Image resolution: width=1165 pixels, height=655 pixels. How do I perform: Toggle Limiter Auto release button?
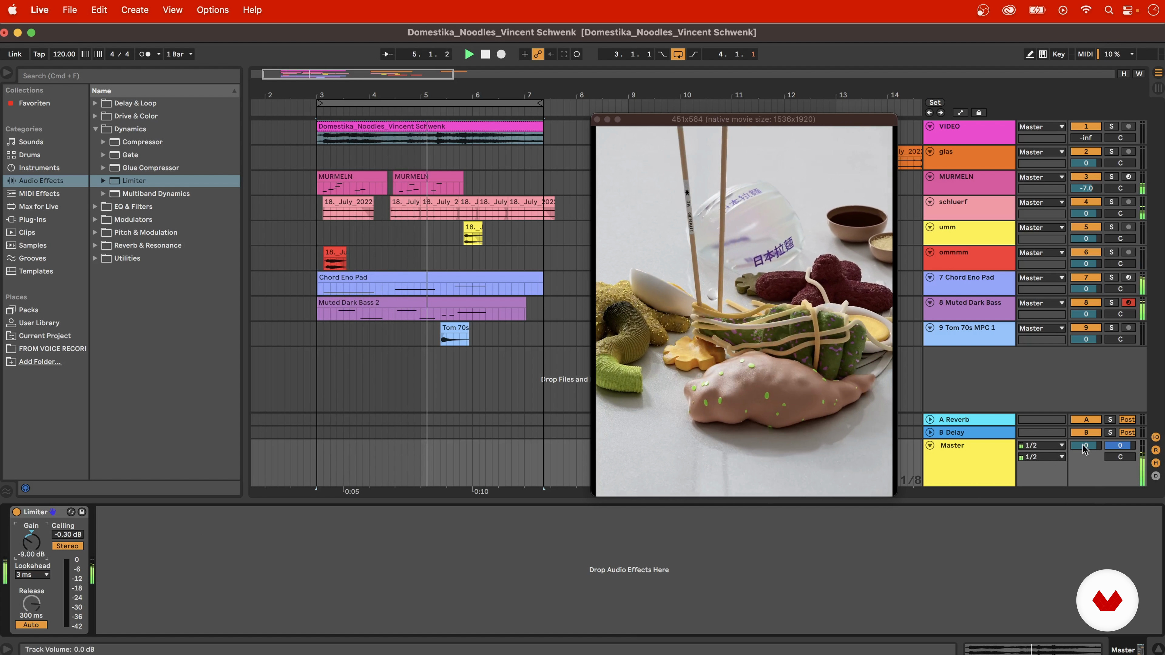pos(31,625)
